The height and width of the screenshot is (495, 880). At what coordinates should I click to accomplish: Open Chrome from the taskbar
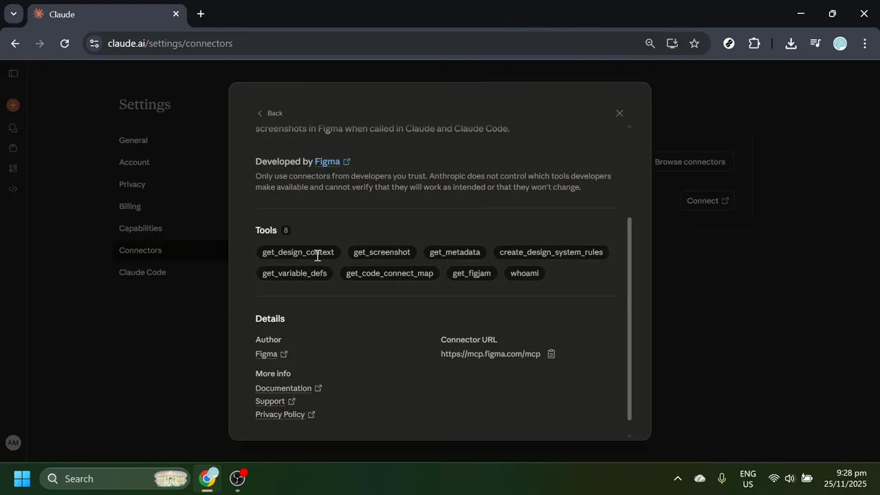(x=208, y=478)
